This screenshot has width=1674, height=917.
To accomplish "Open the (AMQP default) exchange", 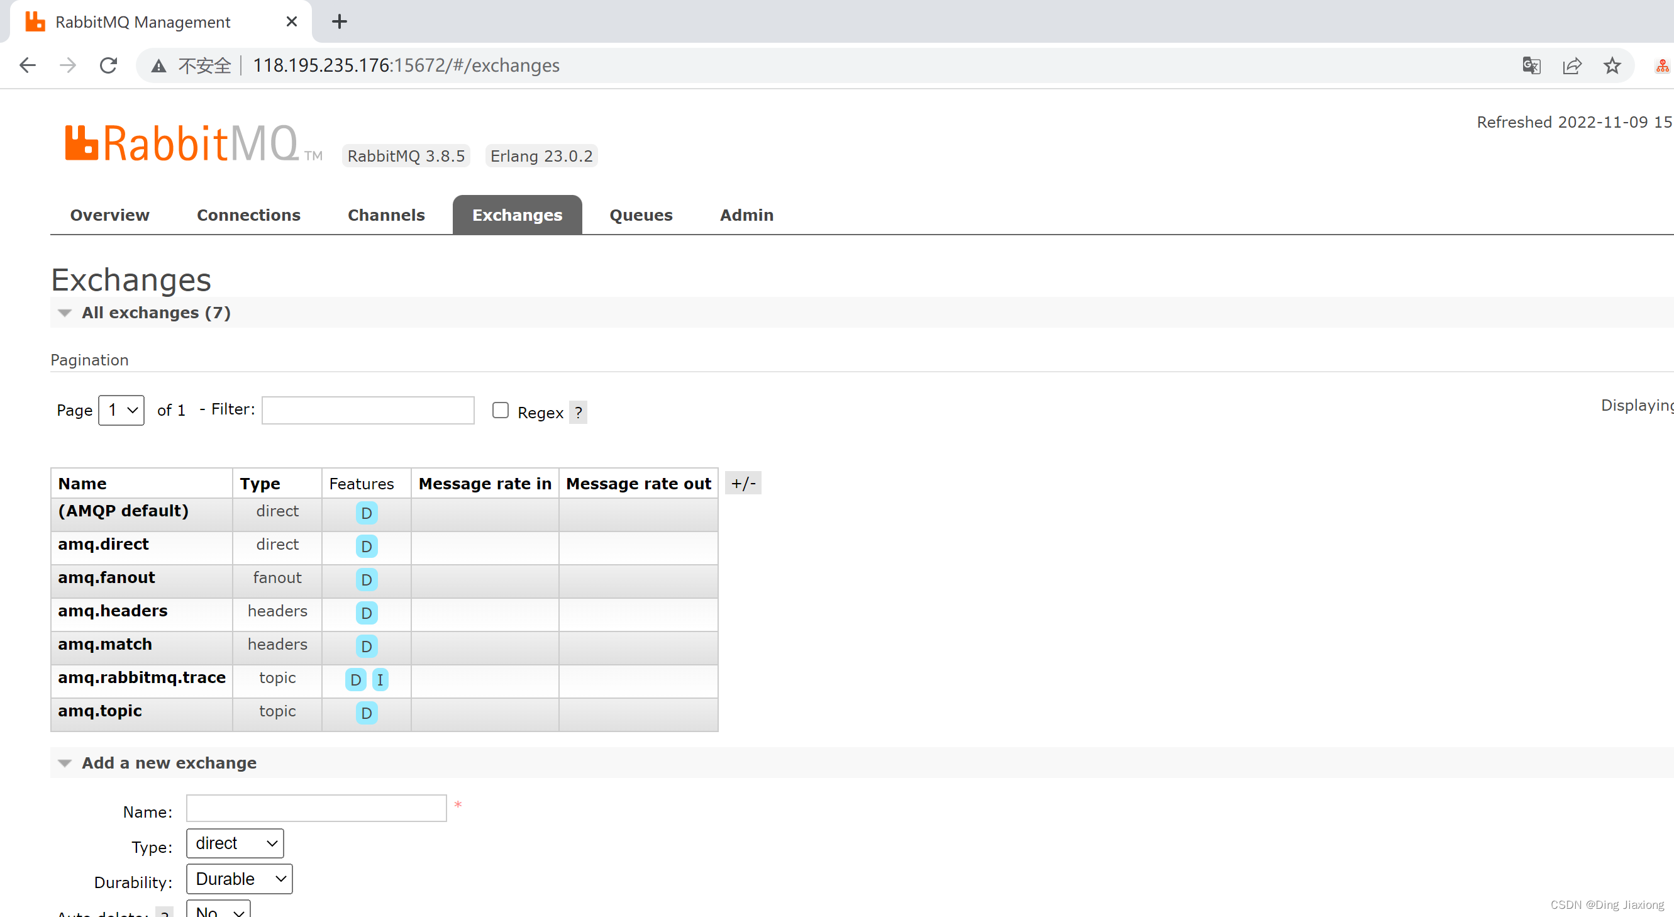I will [123, 511].
